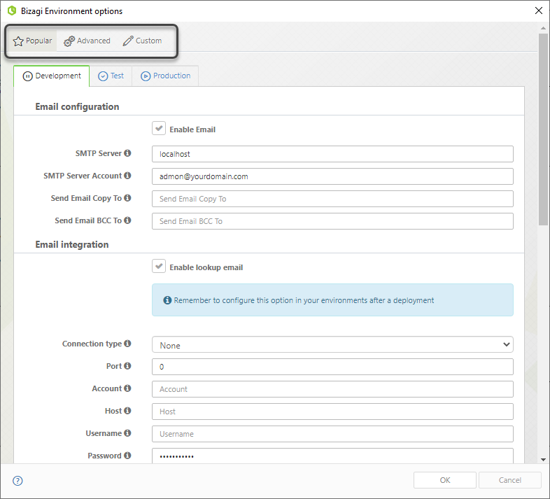Click the Cancel button
This screenshot has height=499, width=550.
pyautogui.click(x=509, y=480)
